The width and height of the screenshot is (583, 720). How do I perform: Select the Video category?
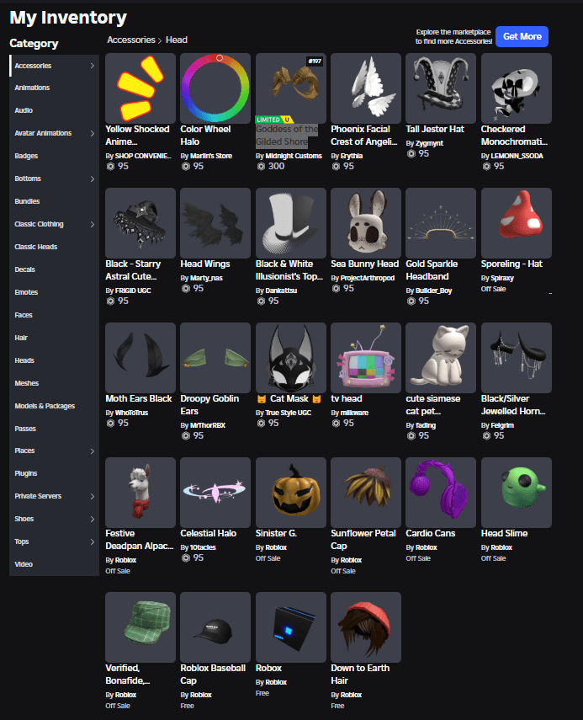(54, 564)
